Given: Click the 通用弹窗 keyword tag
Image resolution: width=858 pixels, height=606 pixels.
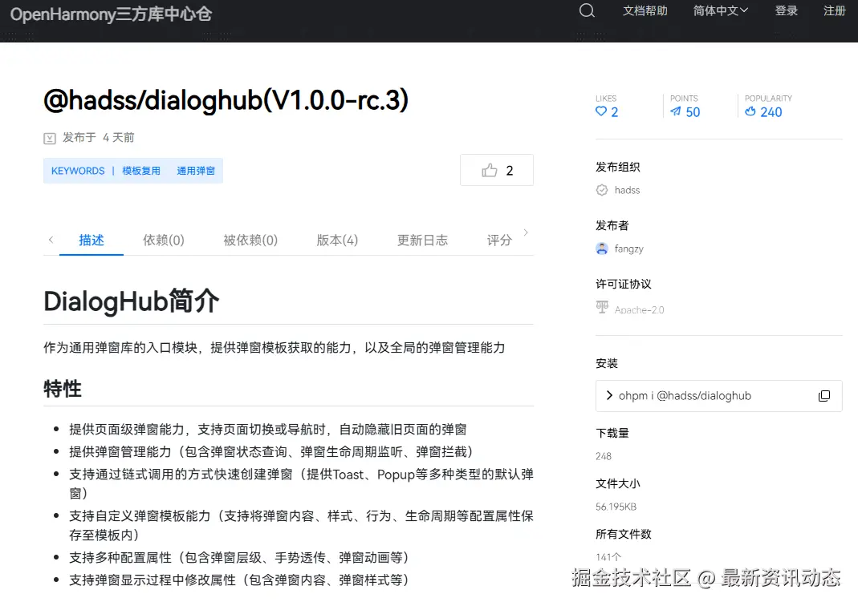Looking at the screenshot, I should coord(196,171).
